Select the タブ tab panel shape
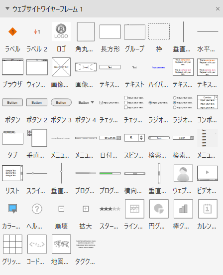Viewport: 223px width, 275px height. [x=12, y=138]
